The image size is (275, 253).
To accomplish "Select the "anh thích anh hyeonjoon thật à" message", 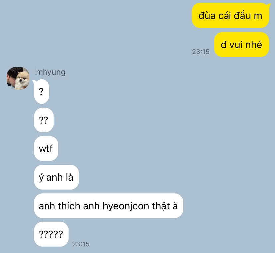I will click(108, 206).
